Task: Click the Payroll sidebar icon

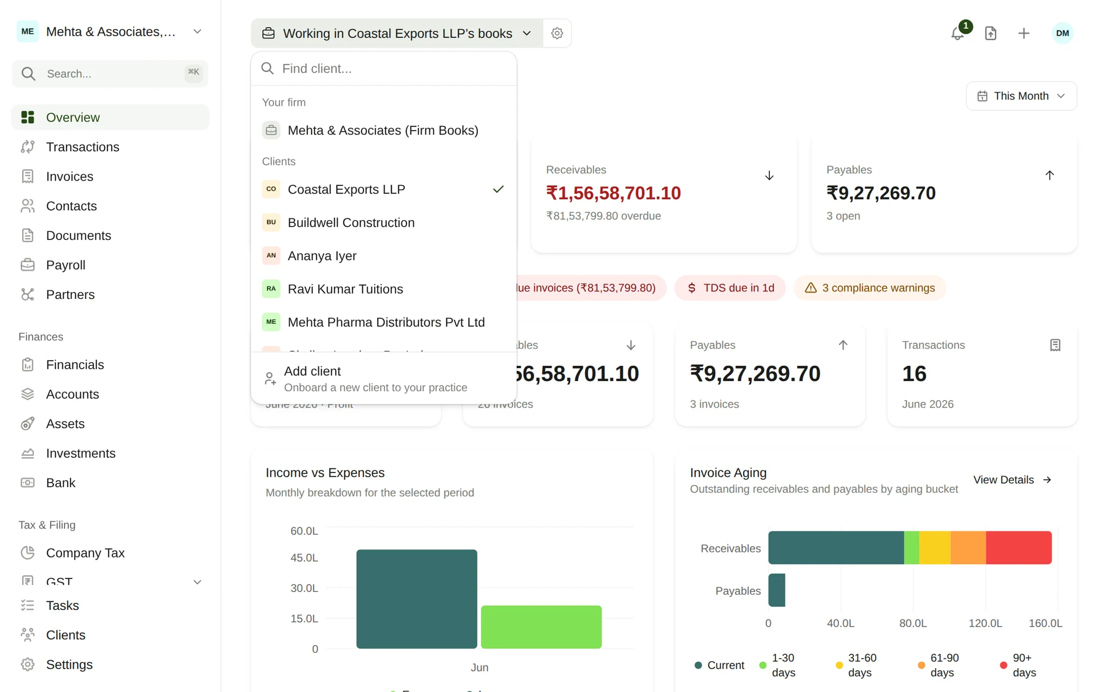Action: click(28, 265)
